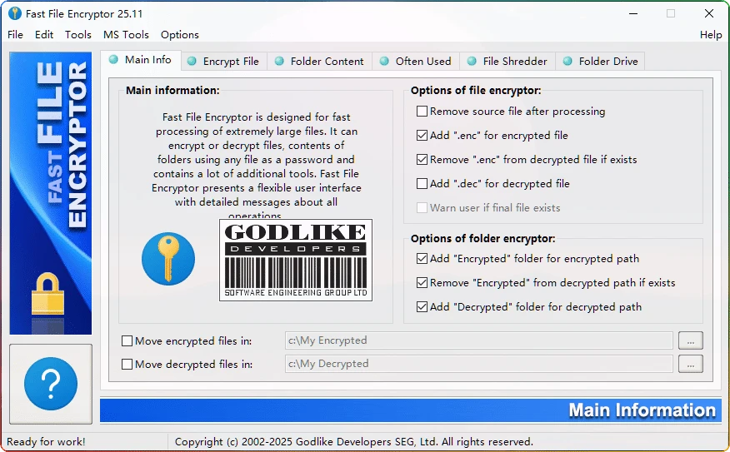Image resolution: width=730 pixels, height=452 pixels.
Task: Uncheck Add ".enc" for encrypted file
Action: click(x=422, y=136)
